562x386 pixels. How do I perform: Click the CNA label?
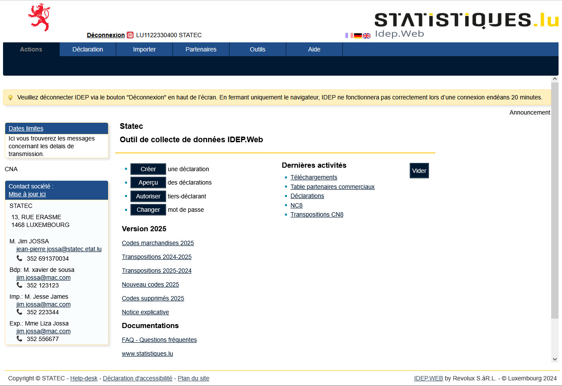[x=11, y=169]
